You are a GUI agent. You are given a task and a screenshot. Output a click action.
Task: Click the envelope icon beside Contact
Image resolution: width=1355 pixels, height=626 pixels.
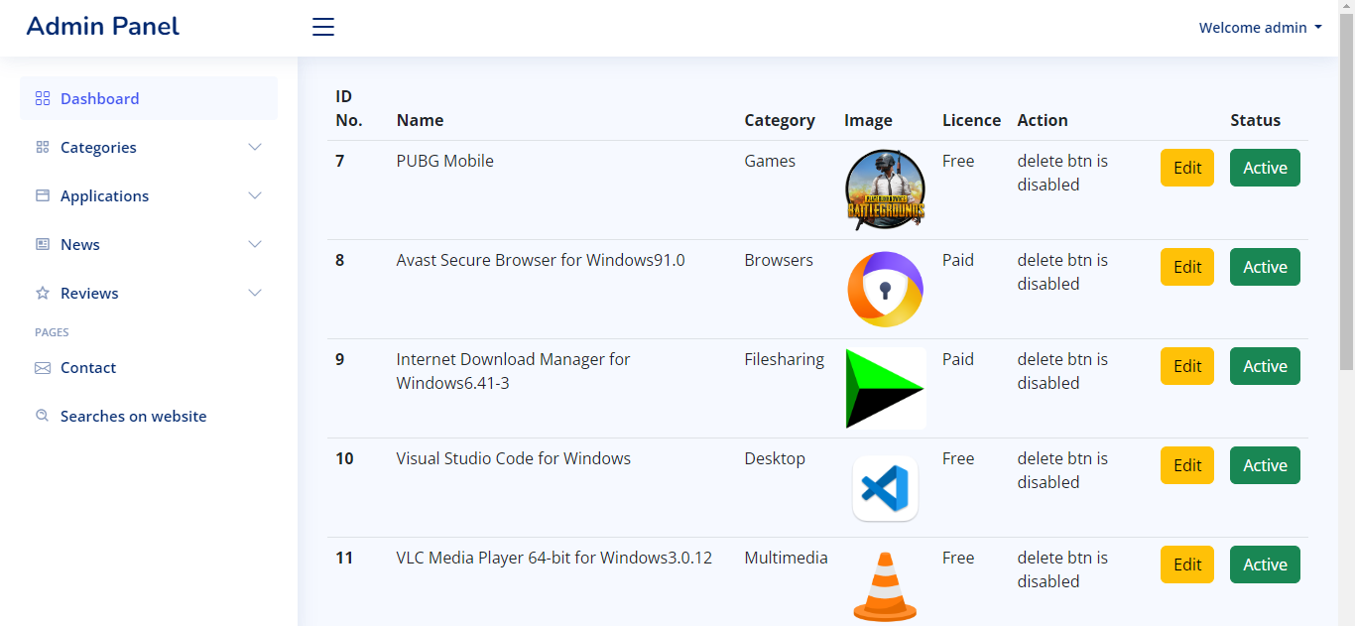(x=42, y=368)
